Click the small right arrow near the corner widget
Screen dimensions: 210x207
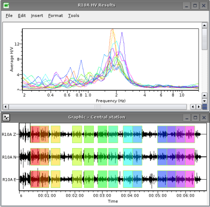point(199,107)
